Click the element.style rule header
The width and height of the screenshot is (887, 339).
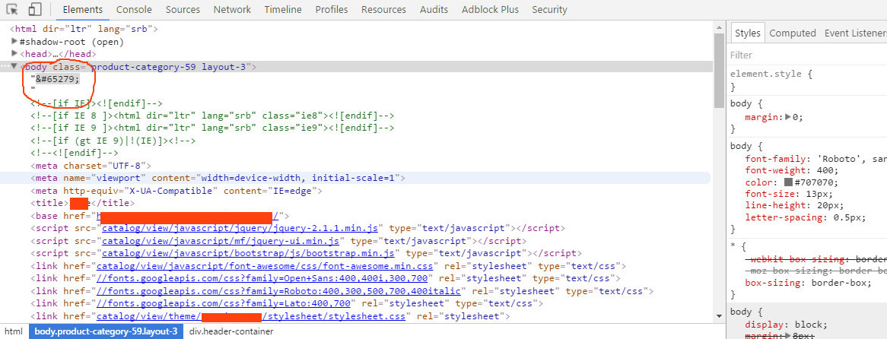tap(771, 74)
